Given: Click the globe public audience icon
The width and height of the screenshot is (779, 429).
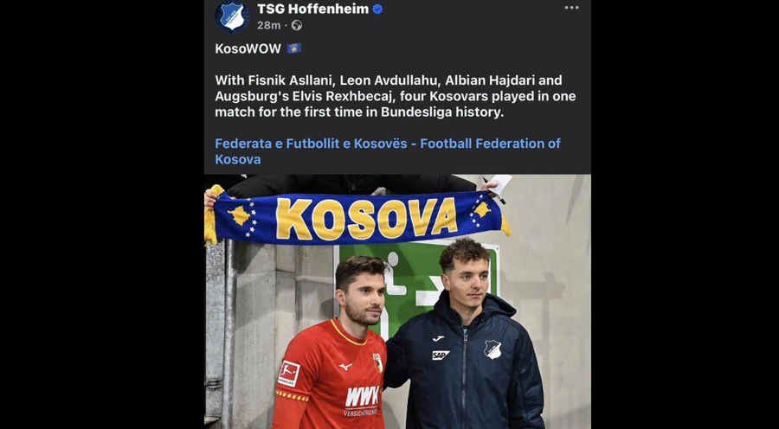Looking at the screenshot, I should [297, 25].
